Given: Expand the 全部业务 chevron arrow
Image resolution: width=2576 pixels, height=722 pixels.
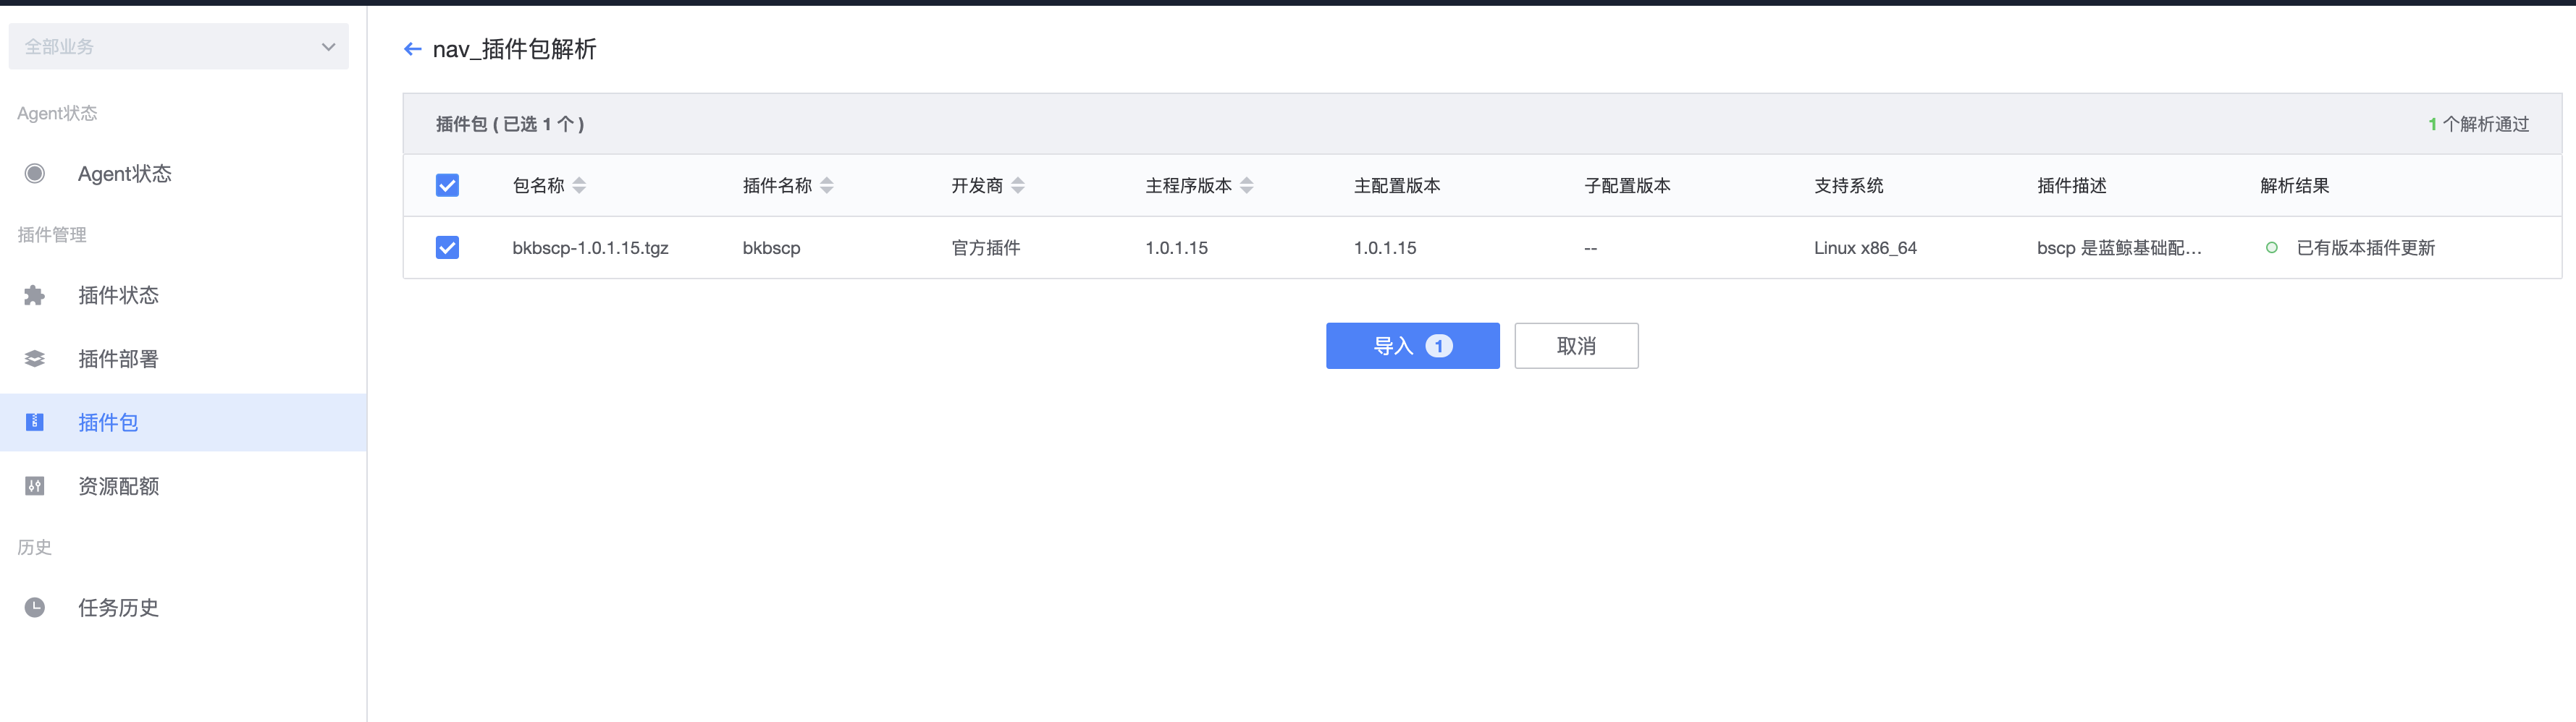Looking at the screenshot, I should (x=328, y=47).
